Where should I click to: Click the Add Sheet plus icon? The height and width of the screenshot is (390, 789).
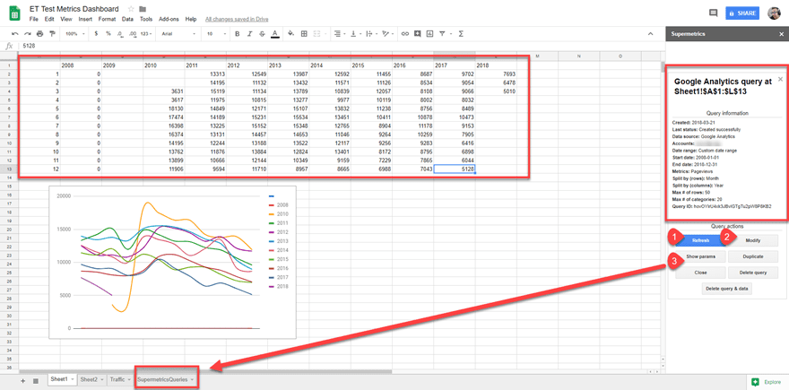(22, 381)
